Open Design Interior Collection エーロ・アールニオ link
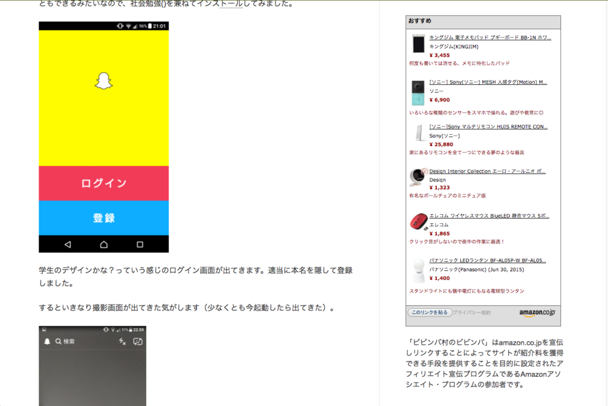This screenshot has height=406, width=608. (x=487, y=171)
